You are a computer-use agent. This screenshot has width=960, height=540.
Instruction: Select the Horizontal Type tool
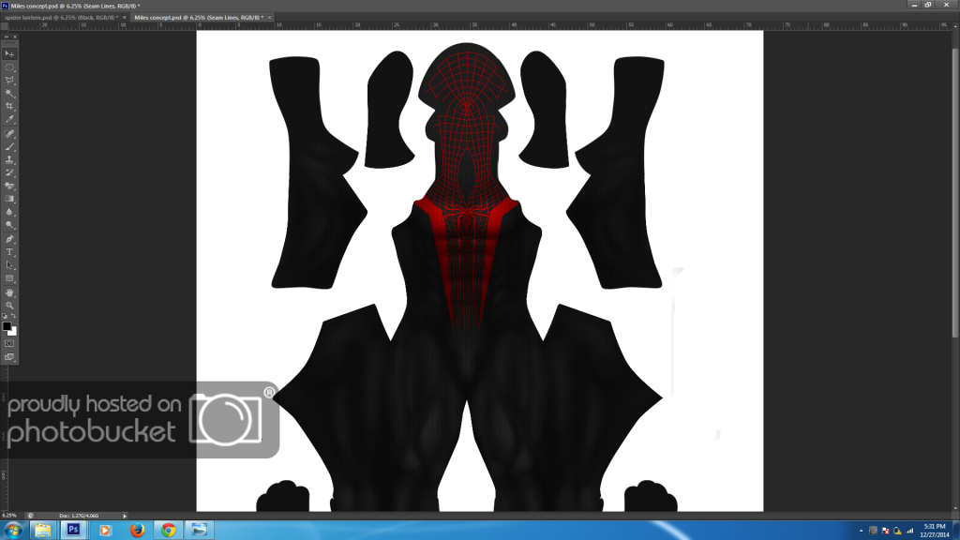pos(9,251)
